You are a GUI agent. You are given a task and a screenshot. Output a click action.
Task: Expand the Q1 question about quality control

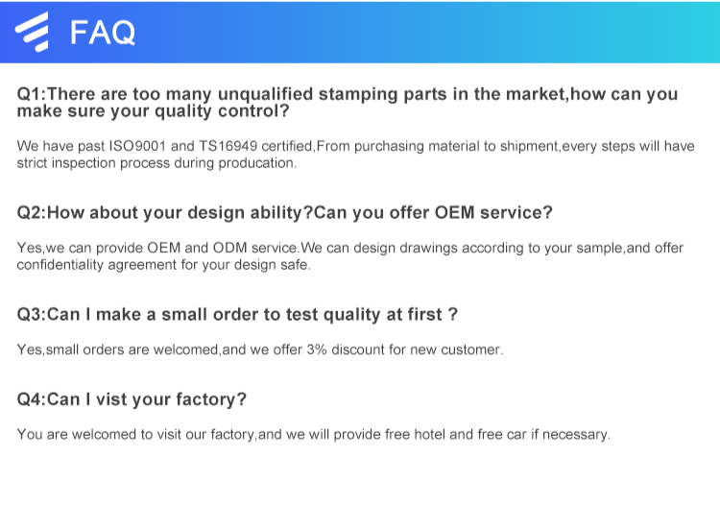coord(346,102)
